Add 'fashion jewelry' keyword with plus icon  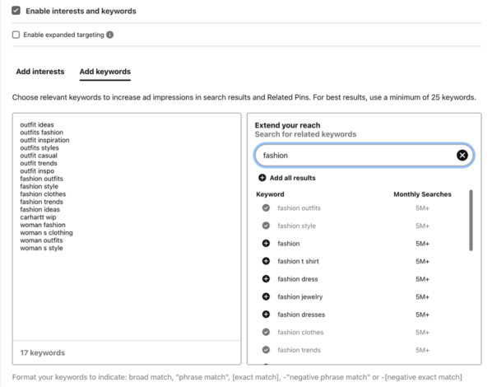coord(266,296)
